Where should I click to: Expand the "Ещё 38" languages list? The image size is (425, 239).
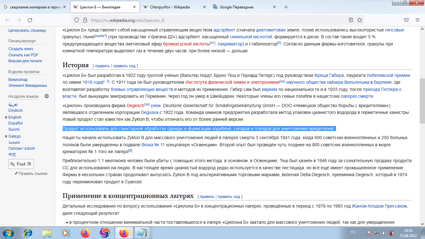coord(21,164)
